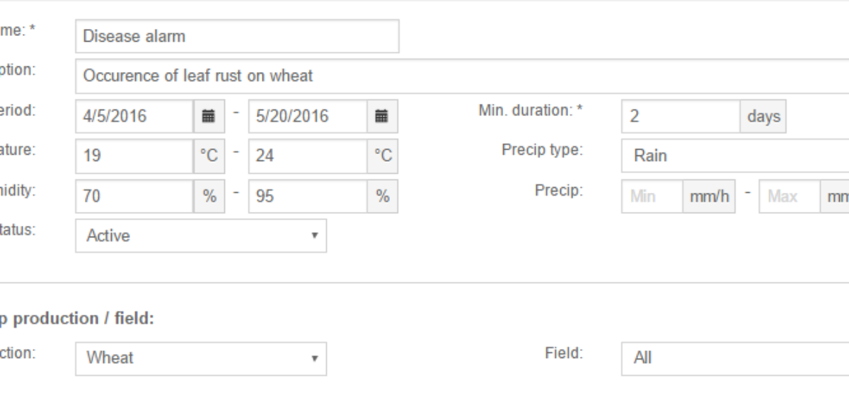Open the end date calendar picker
Viewport: 849px width, 399px height.
click(382, 117)
